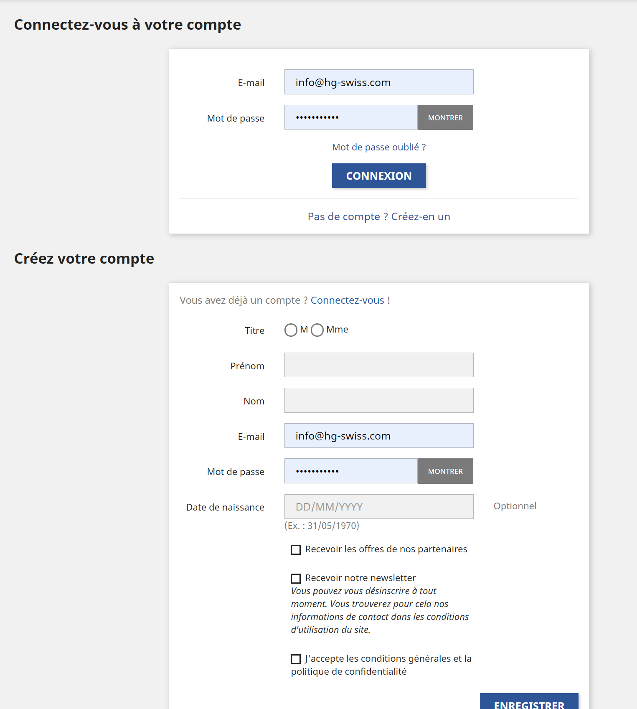Click the login E-mail input field

coord(378,82)
